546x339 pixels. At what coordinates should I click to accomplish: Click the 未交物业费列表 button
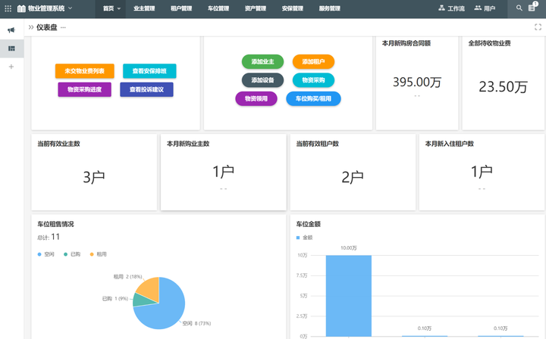(85, 71)
